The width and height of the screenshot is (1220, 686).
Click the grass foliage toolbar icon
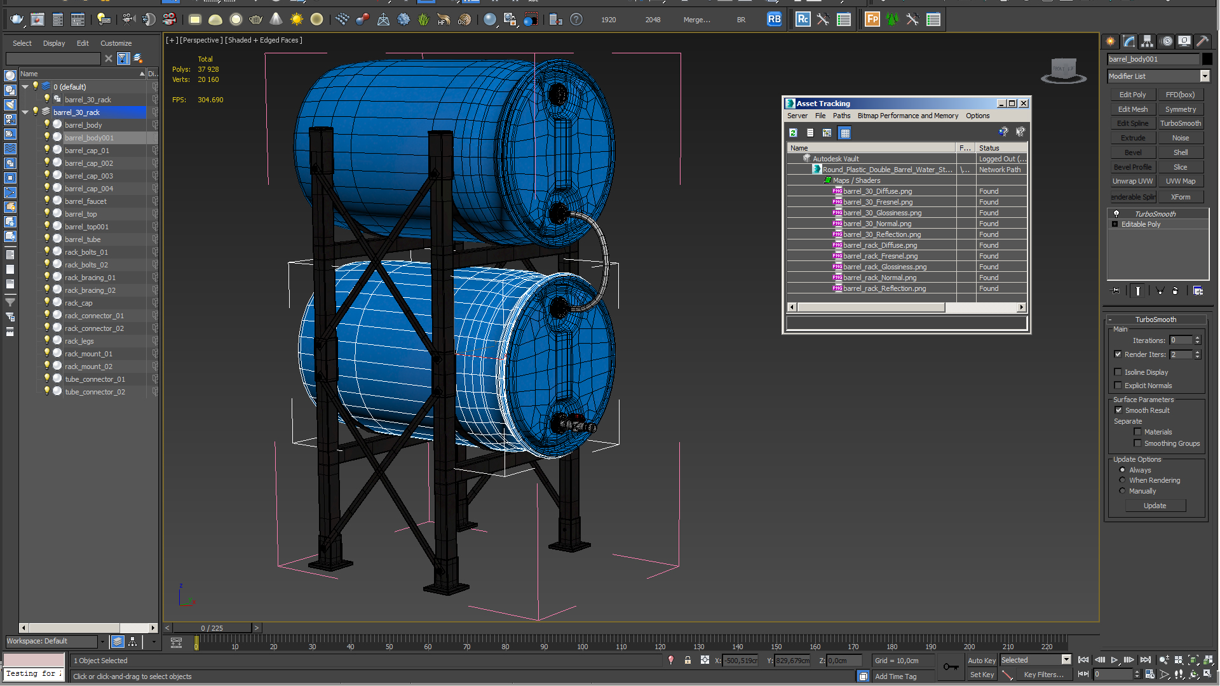coord(424,20)
